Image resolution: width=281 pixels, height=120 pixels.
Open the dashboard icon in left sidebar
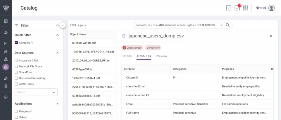[6, 21]
